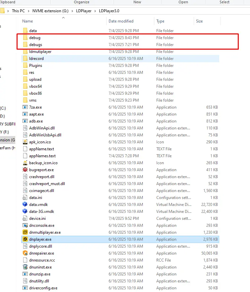Select the Plugins folder icon

pyautogui.click(x=25, y=65)
